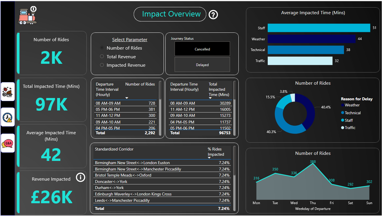Select the clock warning icon in the sidebar
This screenshot has width=382, height=216.
pyautogui.click(x=8, y=117)
